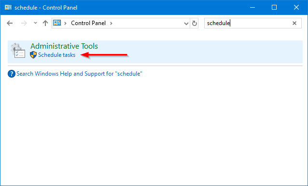Viewport: 308px width, 186px height.
Task: Open the address bar history dropdown
Action: tap(186, 24)
